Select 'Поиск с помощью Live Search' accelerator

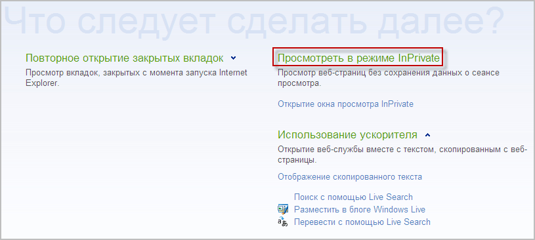point(353,197)
